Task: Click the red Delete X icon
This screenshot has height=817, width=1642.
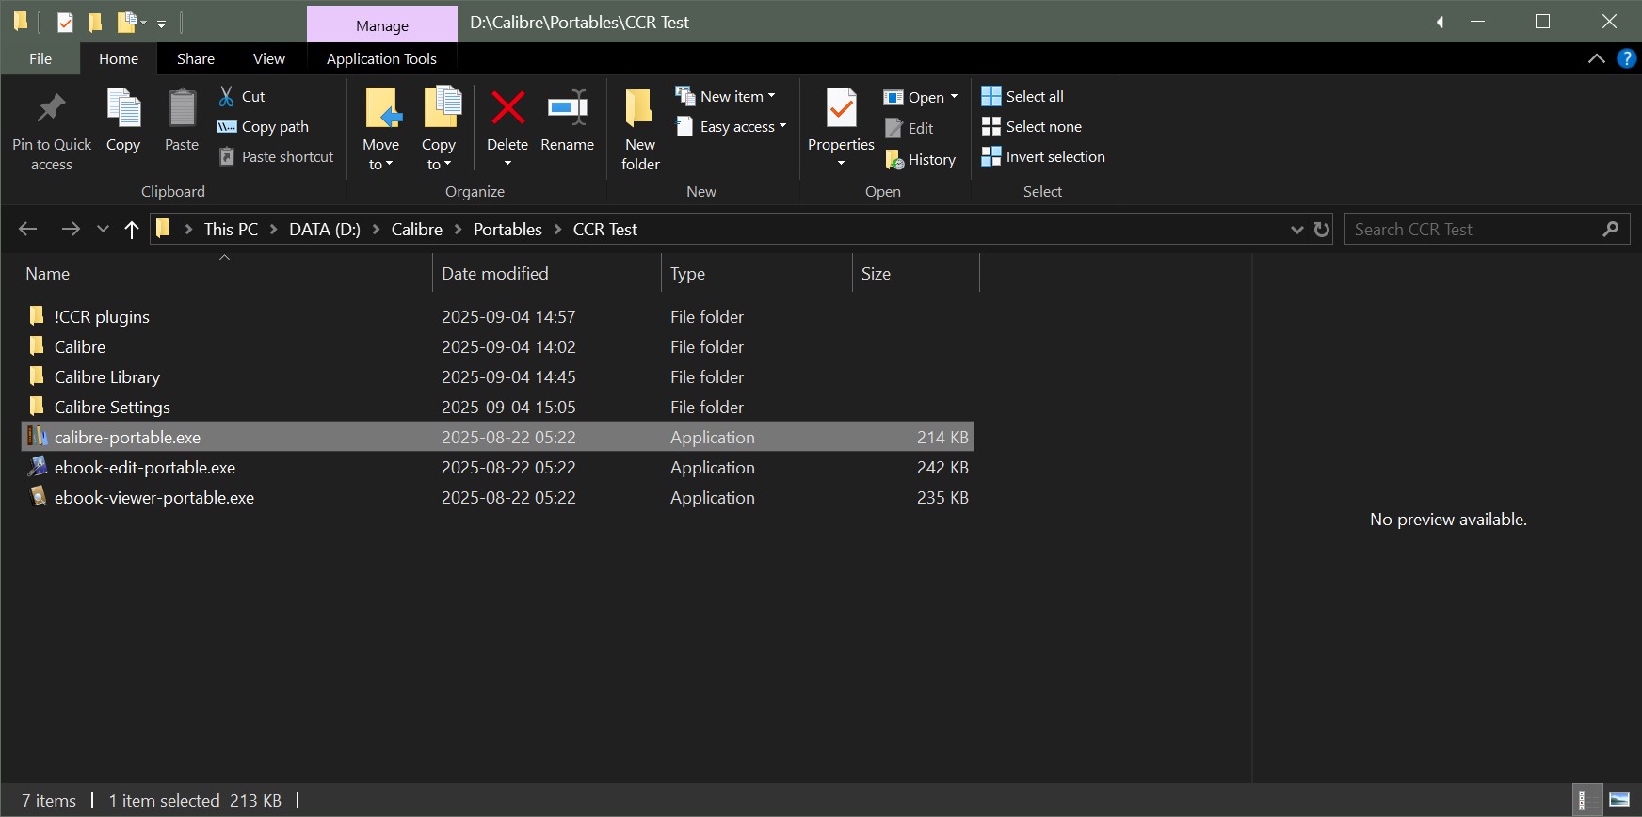Action: pyautogui.click(x=507, y=107)
